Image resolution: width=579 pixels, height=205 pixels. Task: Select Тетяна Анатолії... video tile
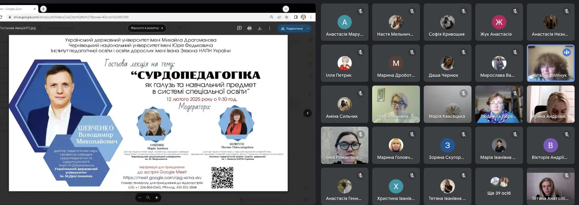coord(550,186)
